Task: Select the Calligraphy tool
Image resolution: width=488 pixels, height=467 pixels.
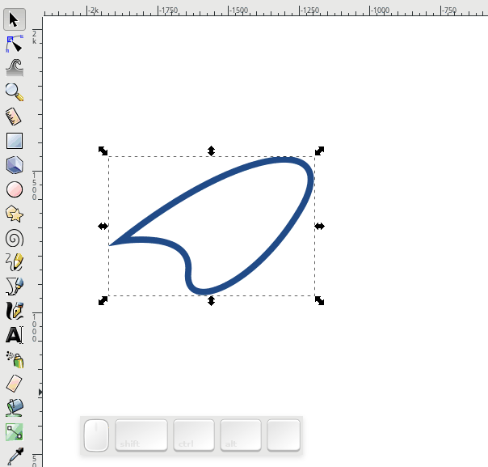Action: [x=15, y=311]
